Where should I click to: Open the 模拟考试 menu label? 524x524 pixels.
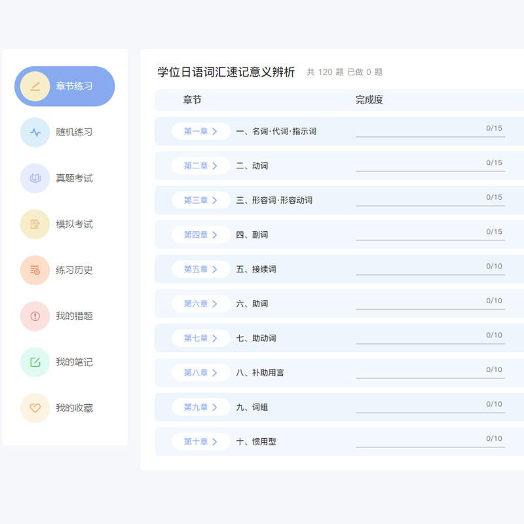tap(74, 224)
